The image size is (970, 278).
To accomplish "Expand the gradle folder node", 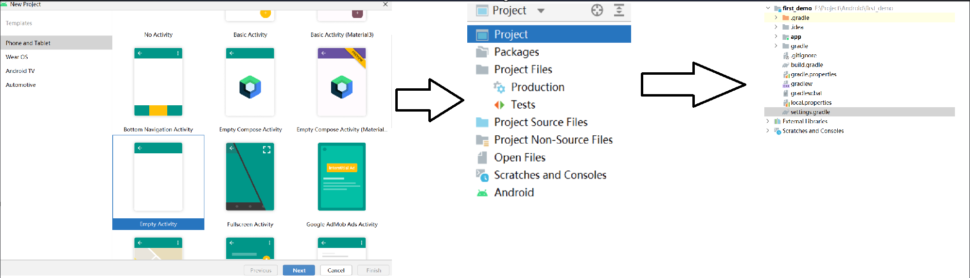I will 776,46.
